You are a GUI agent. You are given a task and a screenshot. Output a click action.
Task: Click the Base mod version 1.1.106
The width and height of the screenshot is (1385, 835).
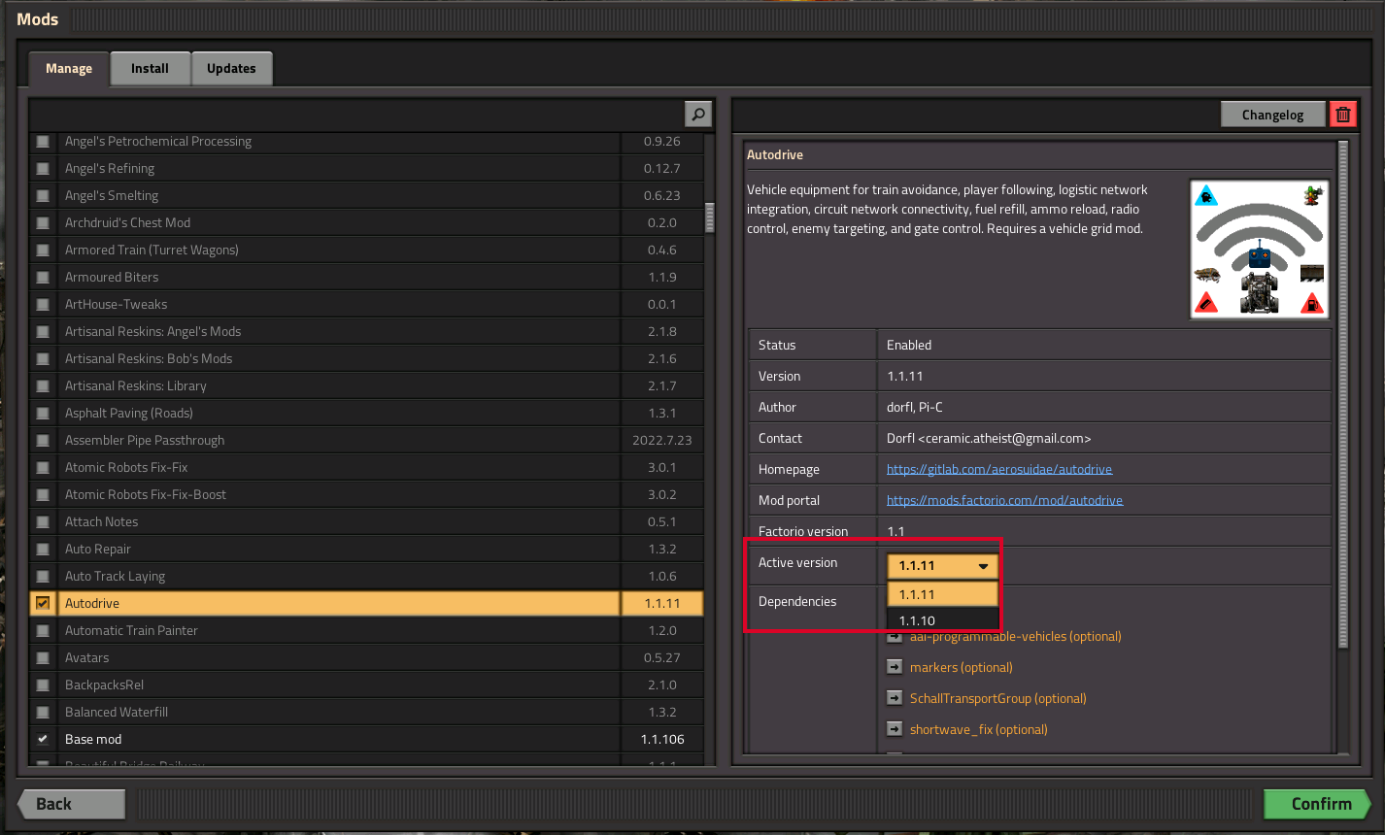(x=662, y=739)
